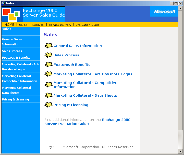184x155 pixels.
Task: Click folder icon beside Competitive Information link
Action: [x=48, y=85]
